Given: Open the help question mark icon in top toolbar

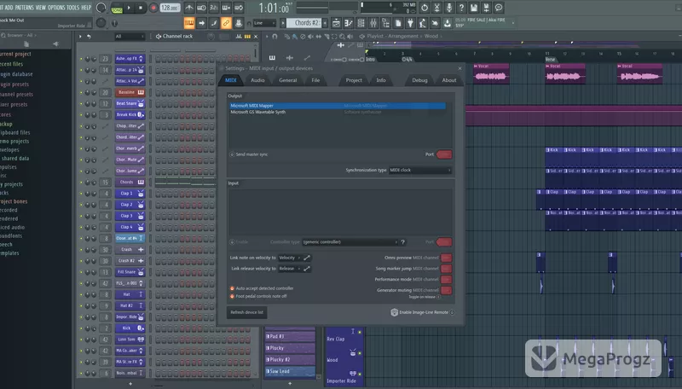Looking at the screenshot, I should [461, 8].
